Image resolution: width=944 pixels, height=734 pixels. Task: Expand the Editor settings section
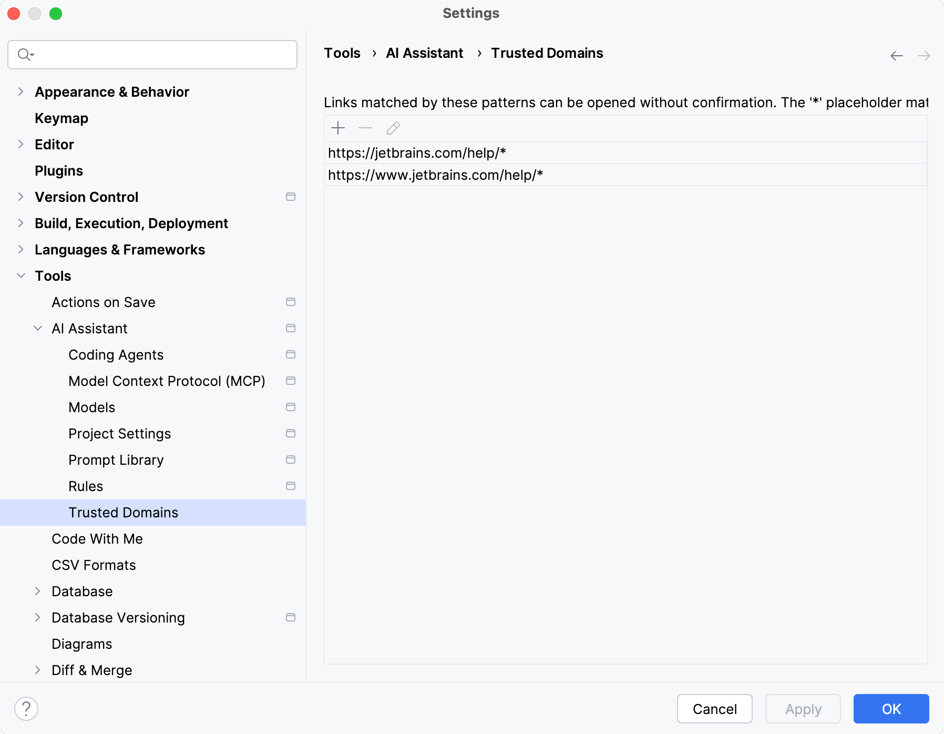tap(21, 144)
